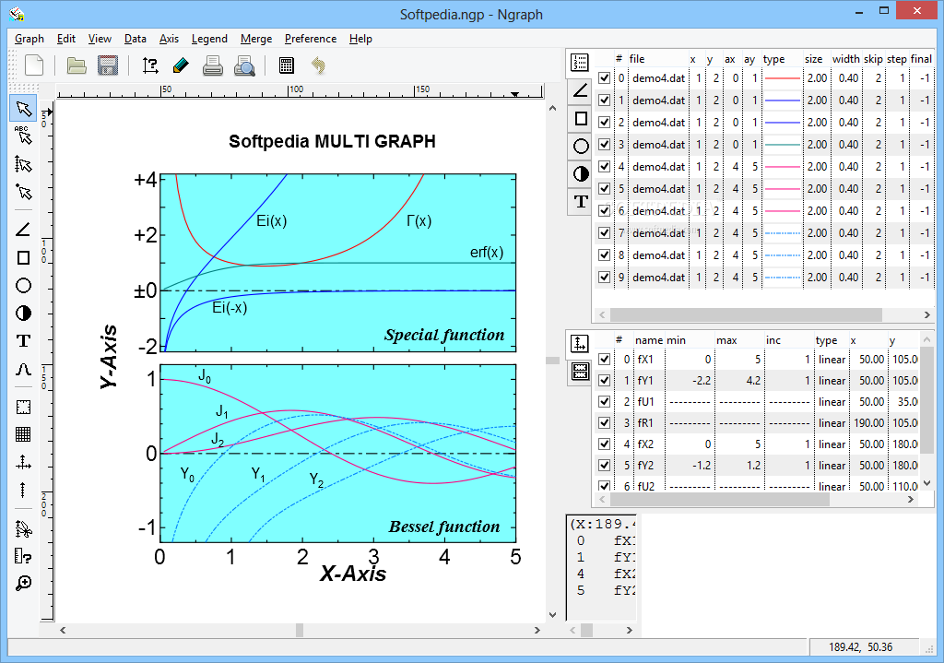Select the '190.00' x value for fR1
This screenshot has height=663, width=944.
868,422
